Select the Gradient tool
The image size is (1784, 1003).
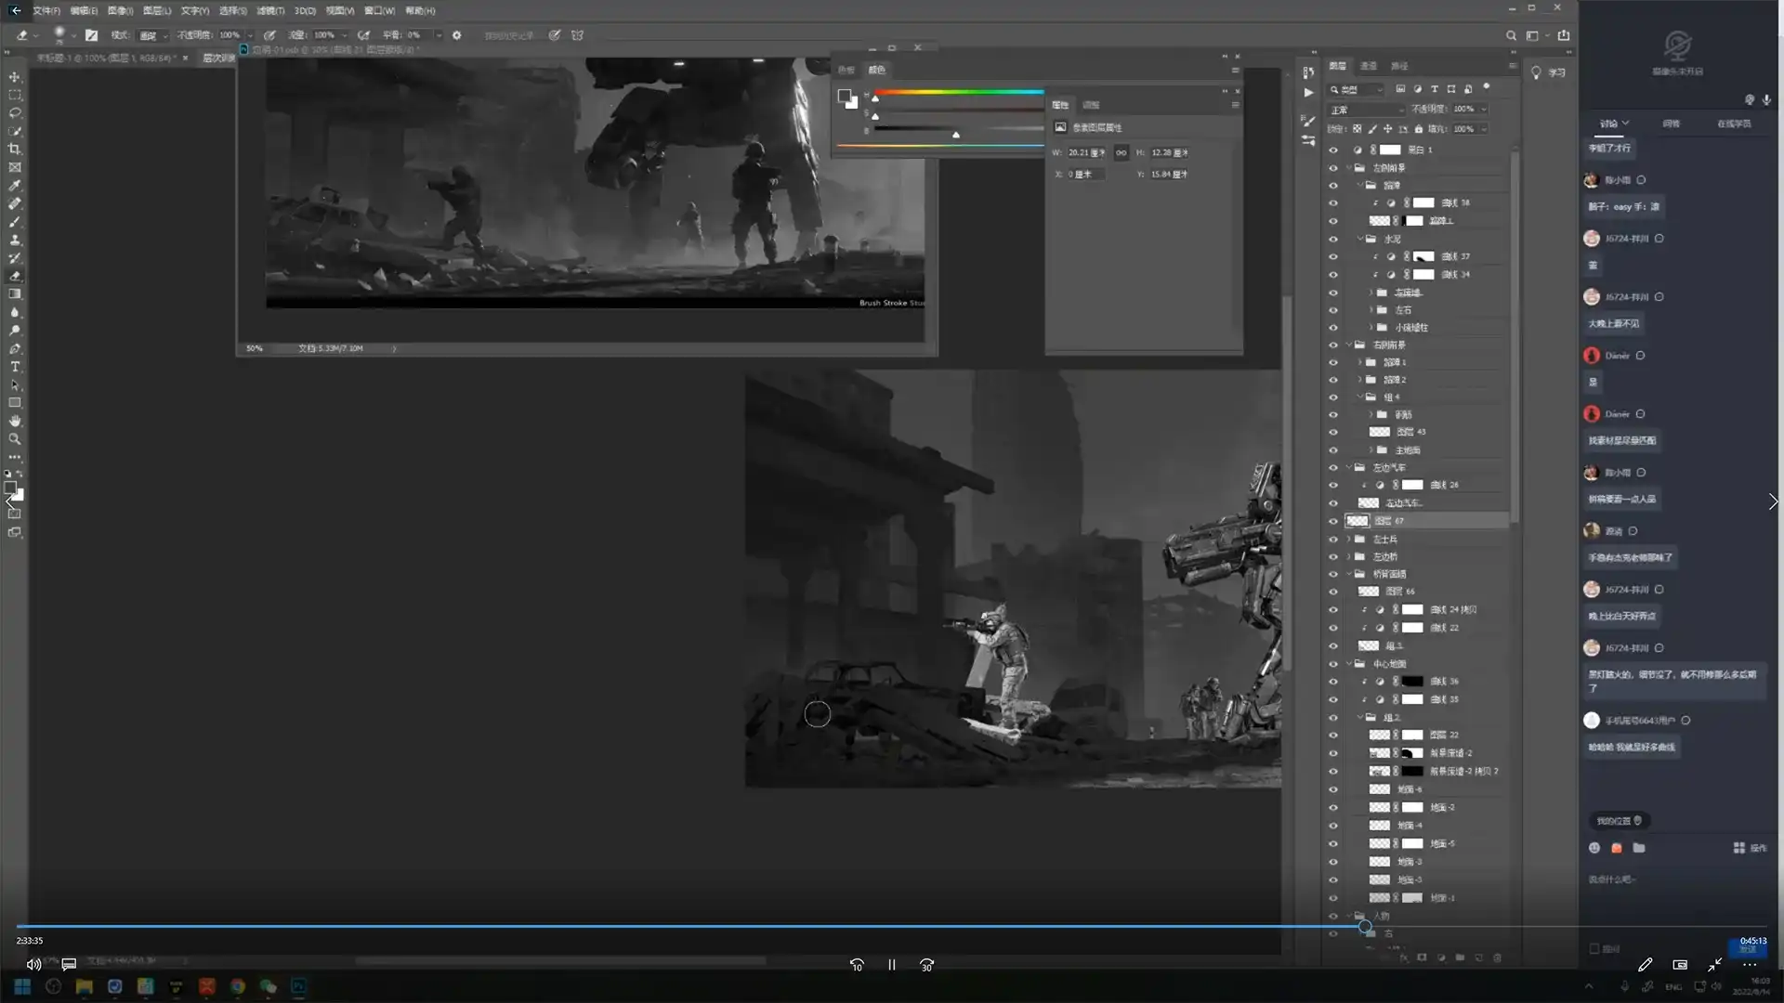point(15,293)
